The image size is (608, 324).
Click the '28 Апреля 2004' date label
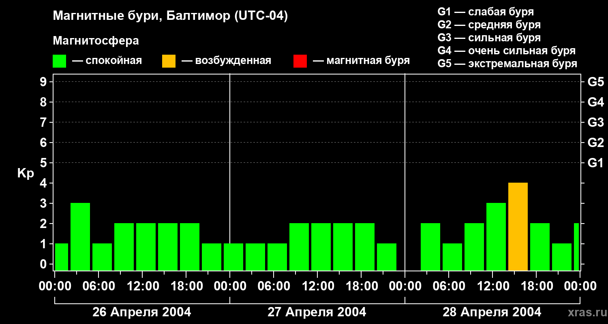pos(492,312)
